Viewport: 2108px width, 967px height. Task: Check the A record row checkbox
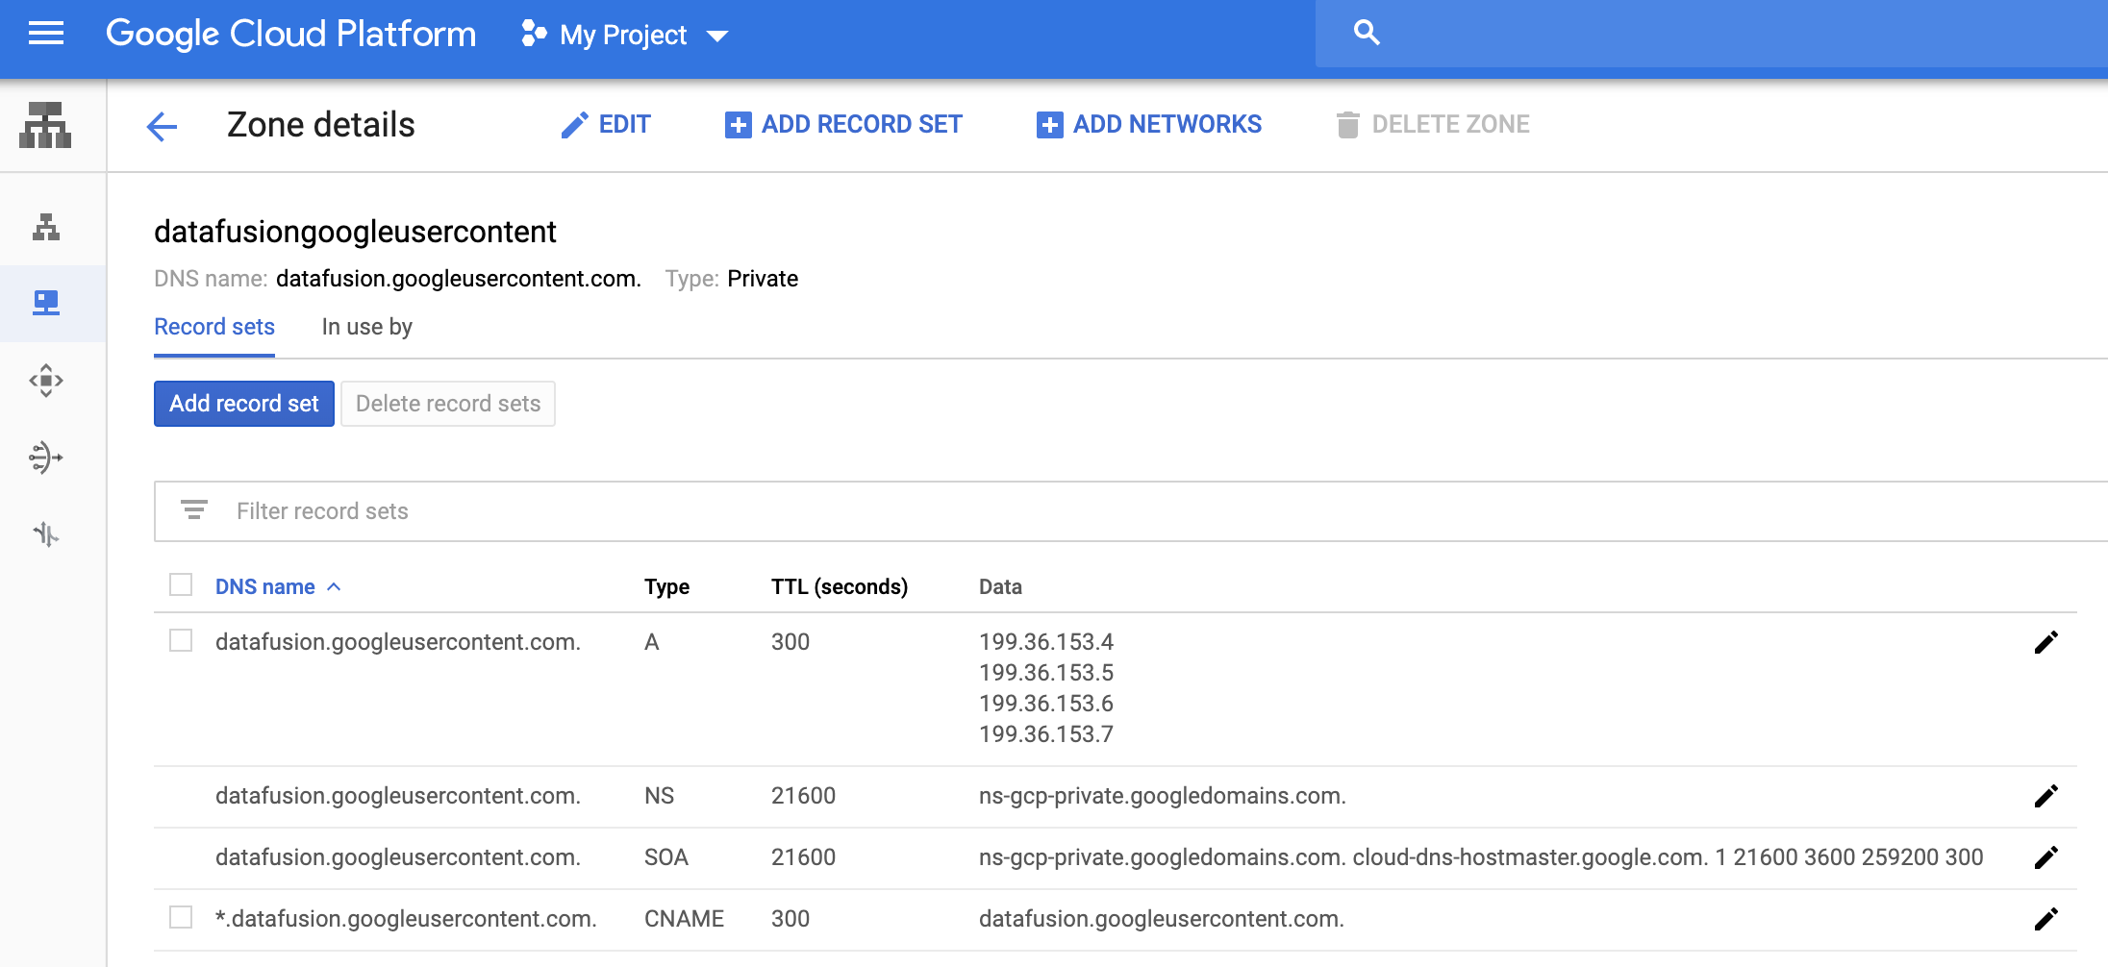pyautogui.click(x=181, y=641)
